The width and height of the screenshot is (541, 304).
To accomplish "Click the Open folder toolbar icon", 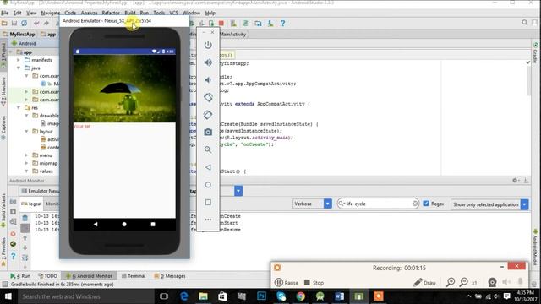I will [4, 23].
